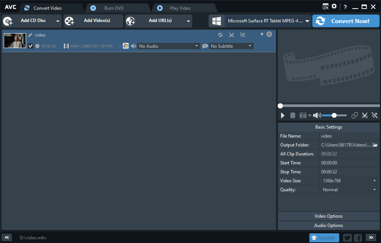The height and width of the screenshot is (243, 381).
Task: Click the Convert Now! button
Action: coord(346,21)
